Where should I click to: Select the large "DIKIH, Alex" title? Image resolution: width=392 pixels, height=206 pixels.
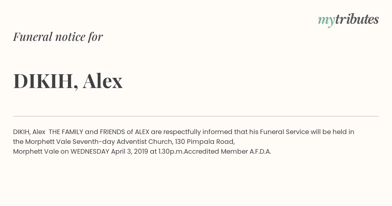(68, 81)
